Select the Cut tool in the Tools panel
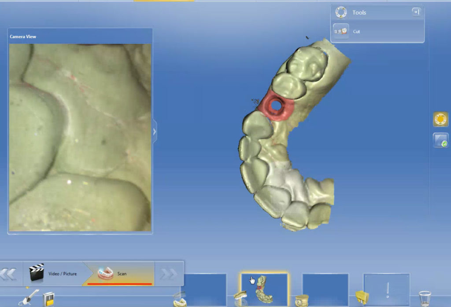The image size is (451, 307). point(356,31)
